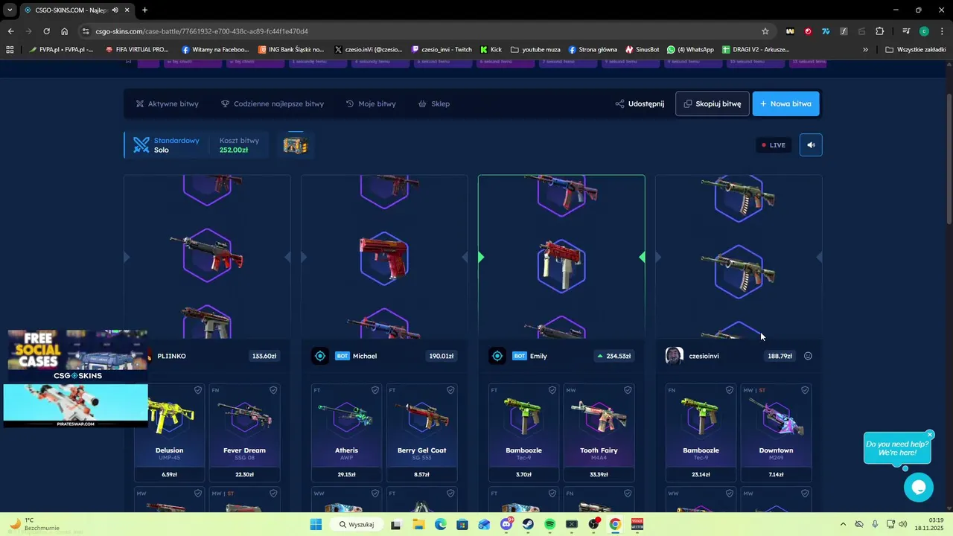Open the Chrome apps grid icon
The height and width of the screenshot is (536, 953).
(10, 50)
